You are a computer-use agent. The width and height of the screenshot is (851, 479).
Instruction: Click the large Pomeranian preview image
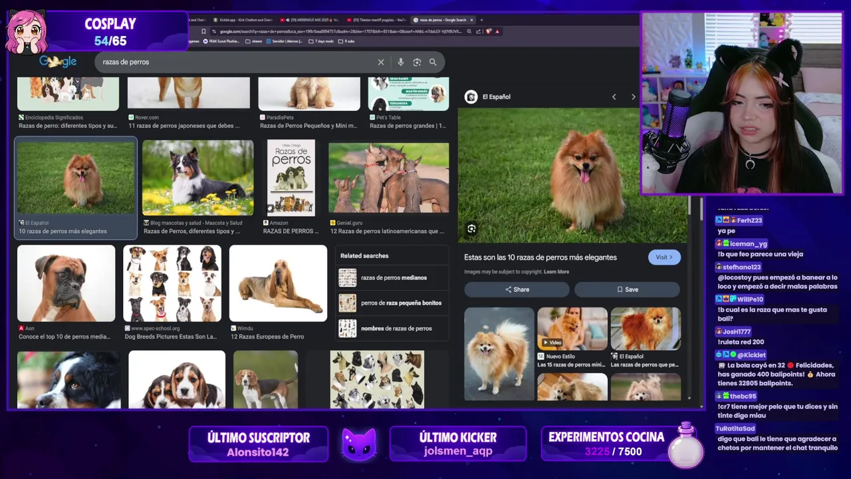point(572,176)
